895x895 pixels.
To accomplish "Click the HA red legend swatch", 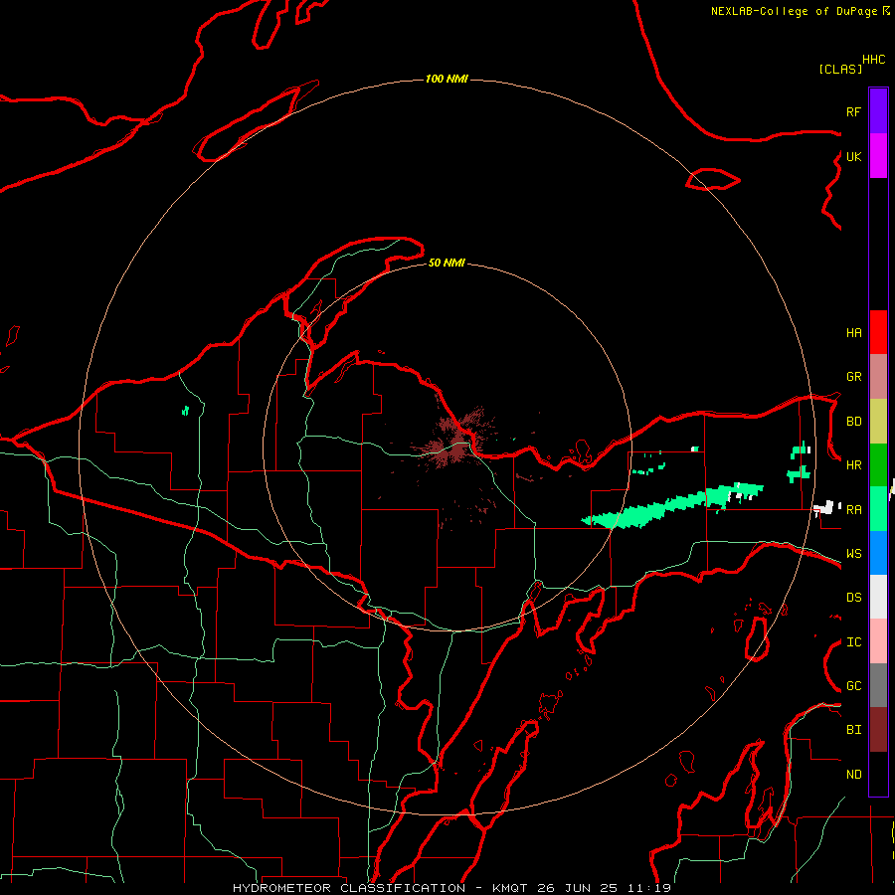I will coord(878,332).
